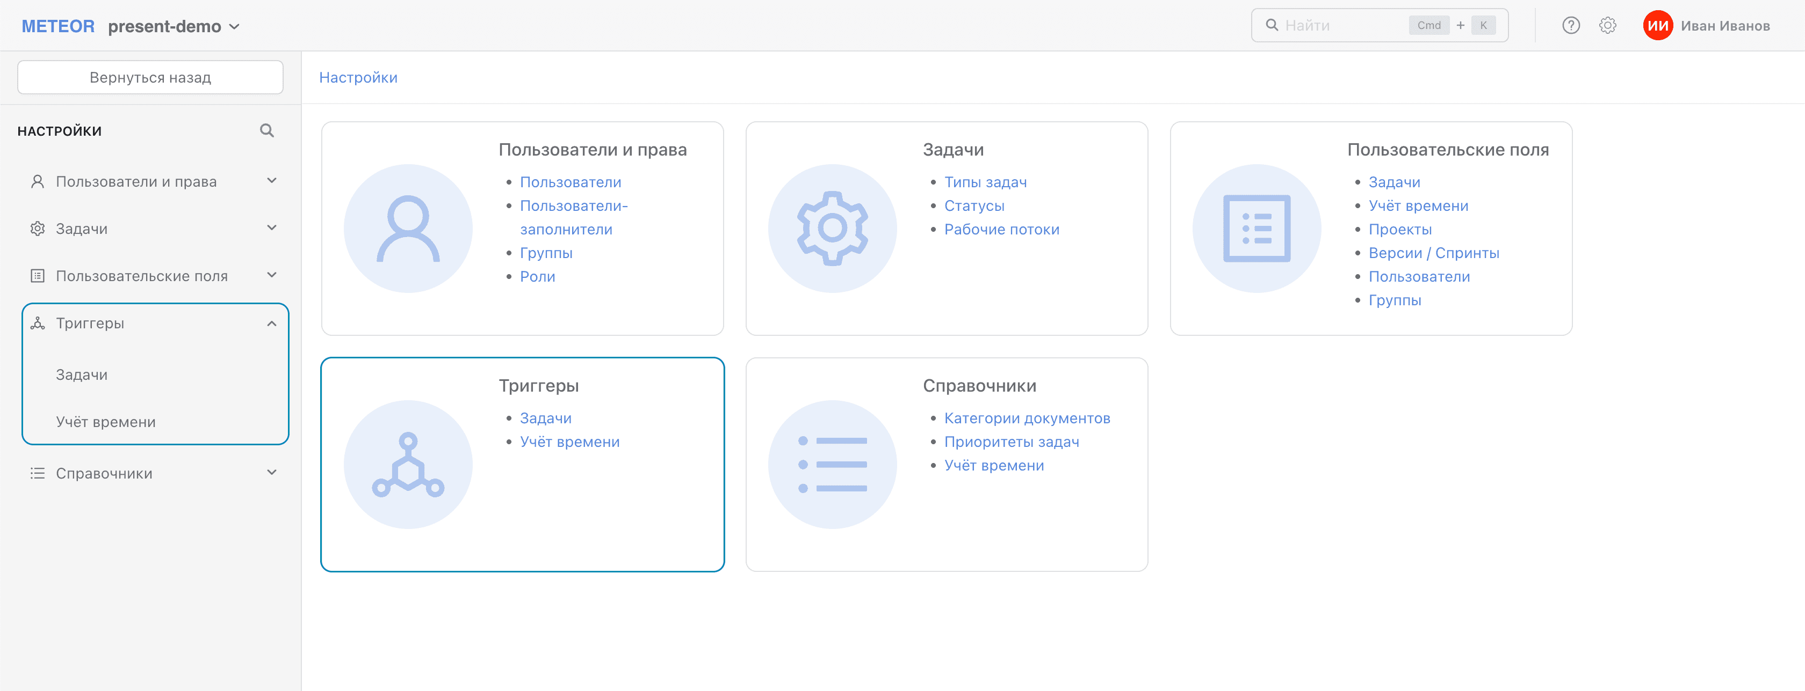Click the Иван Иванов user name
The width and height of the screenshot is (1805, 691).
coord(1724,26)
